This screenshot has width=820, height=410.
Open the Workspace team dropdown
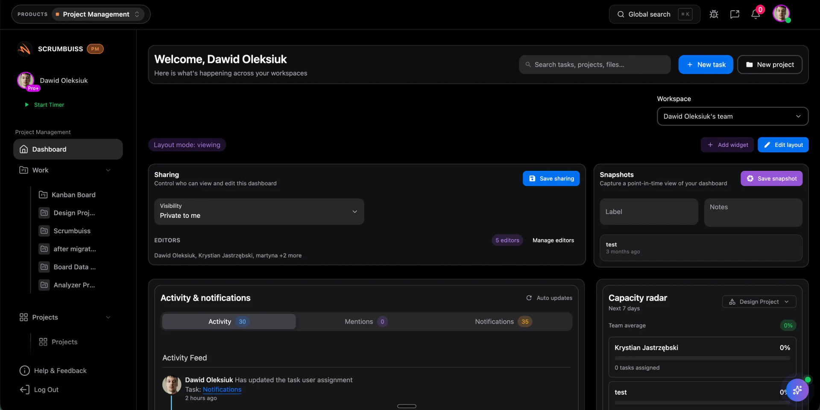point(732,116)
